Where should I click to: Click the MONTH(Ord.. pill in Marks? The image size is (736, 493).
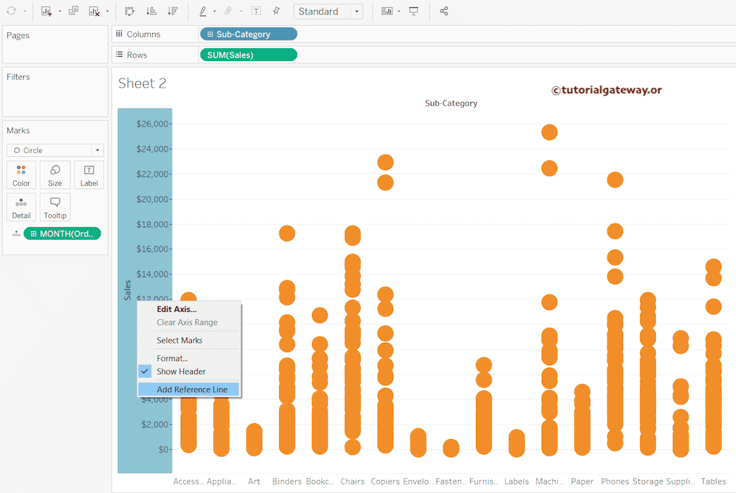click(x=62, y=234)
